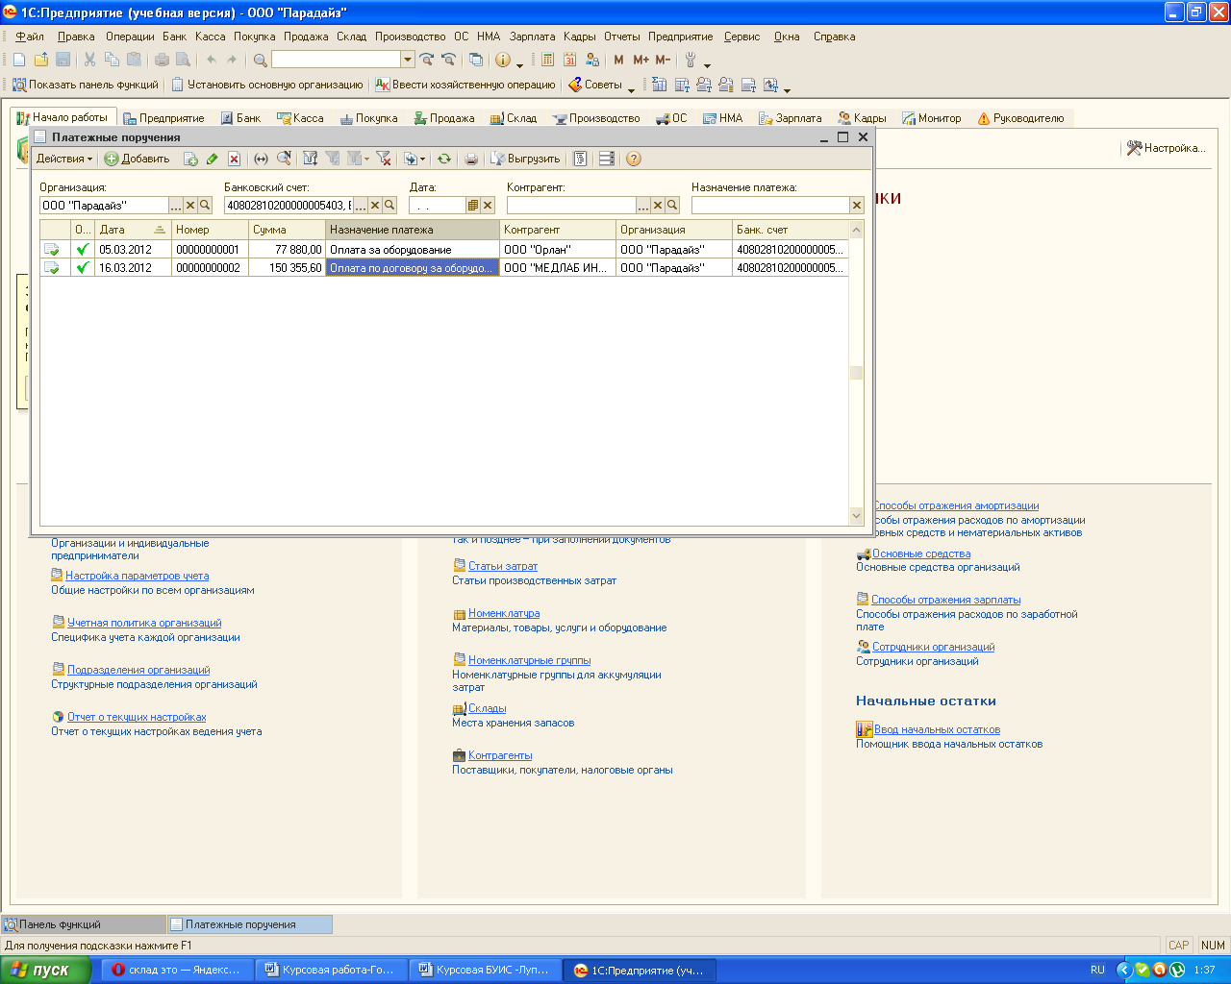Screen dimensions: 1231x984
Task: Open the Дата filter calendar picker
Action: pyautogui.click(x=473, y=206)
